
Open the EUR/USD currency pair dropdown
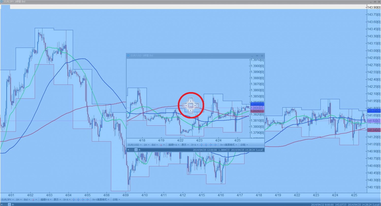point(135,145)
